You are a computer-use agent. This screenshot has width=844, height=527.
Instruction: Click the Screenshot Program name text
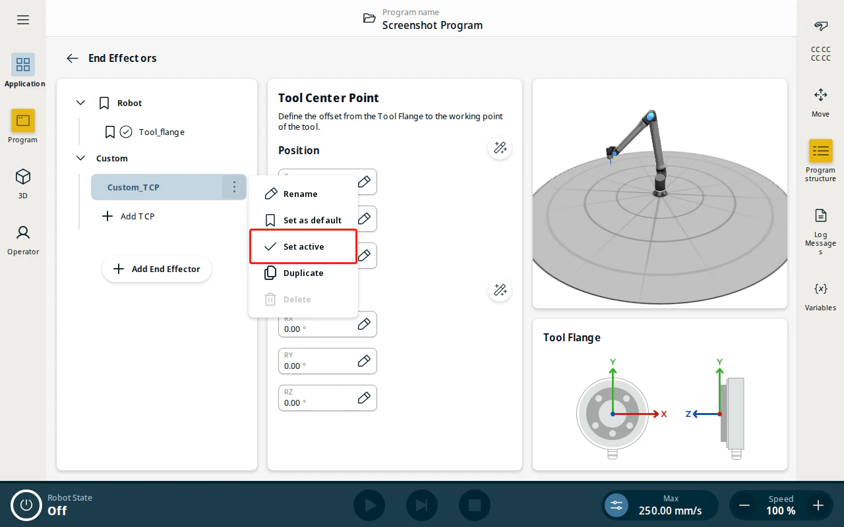pyautogui.click(x=433, y=25)
